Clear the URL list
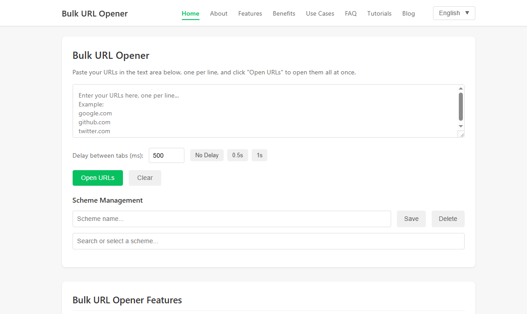Image resolution: width=527 pixels, height=314 pixels. pos(144,178)
